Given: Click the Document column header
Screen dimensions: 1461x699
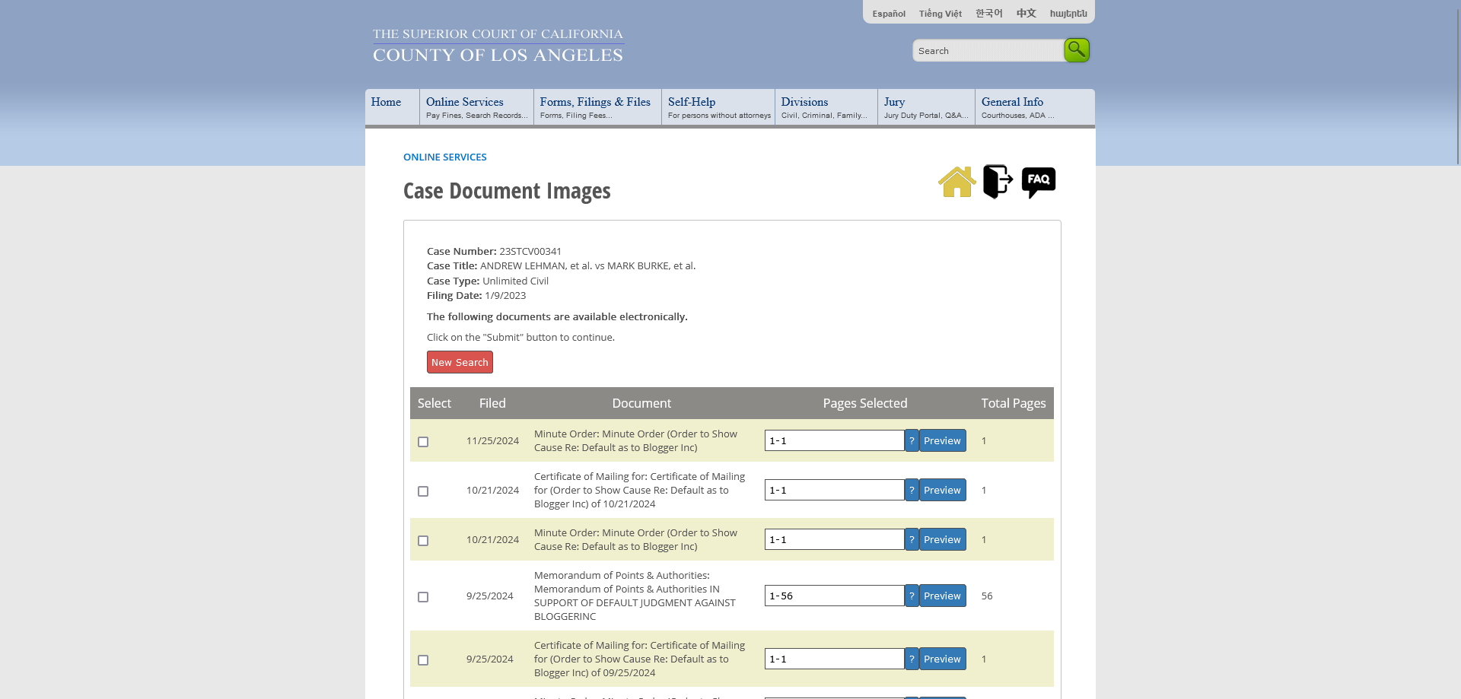Looking at the screenshot, I should point(641,403).
